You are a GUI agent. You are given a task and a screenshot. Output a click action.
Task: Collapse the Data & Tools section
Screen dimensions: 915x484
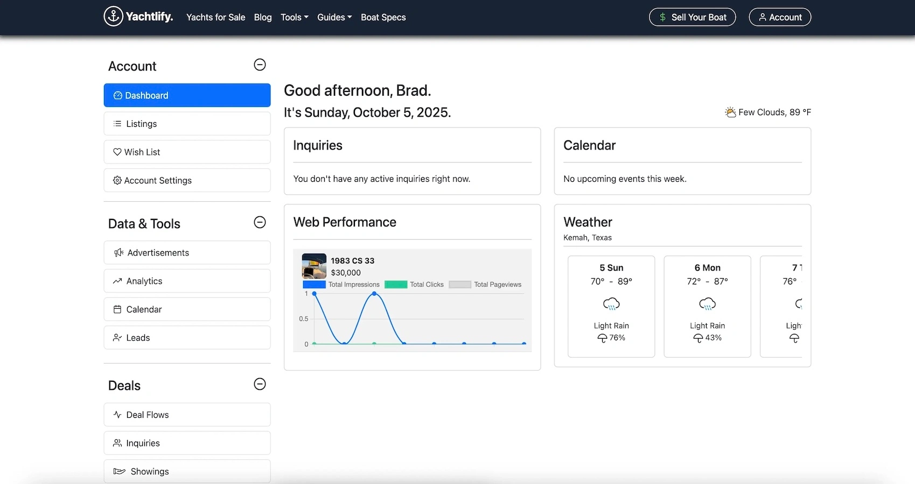click(x=260, y=222)
